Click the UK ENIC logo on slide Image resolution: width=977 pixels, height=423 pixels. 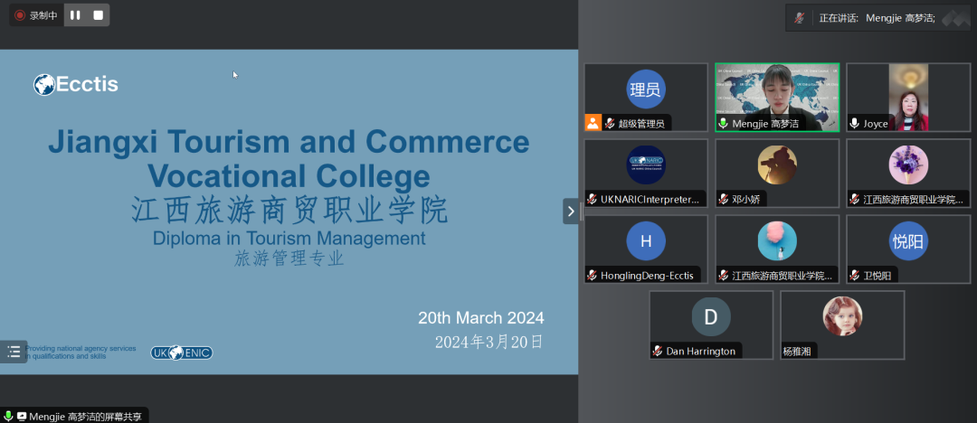pyautogui.click(x=181, y=353)
